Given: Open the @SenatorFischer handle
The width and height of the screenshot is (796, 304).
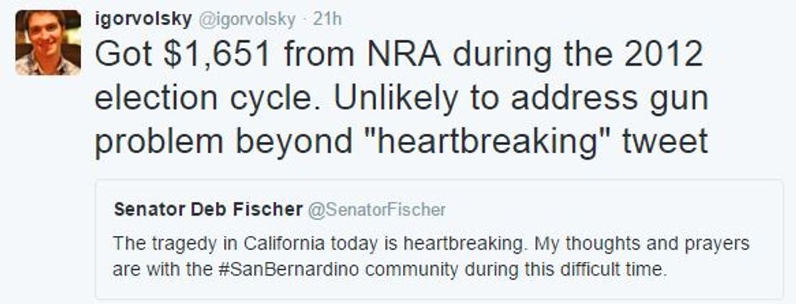Looking at the screenshot, I should pos(377,209).
